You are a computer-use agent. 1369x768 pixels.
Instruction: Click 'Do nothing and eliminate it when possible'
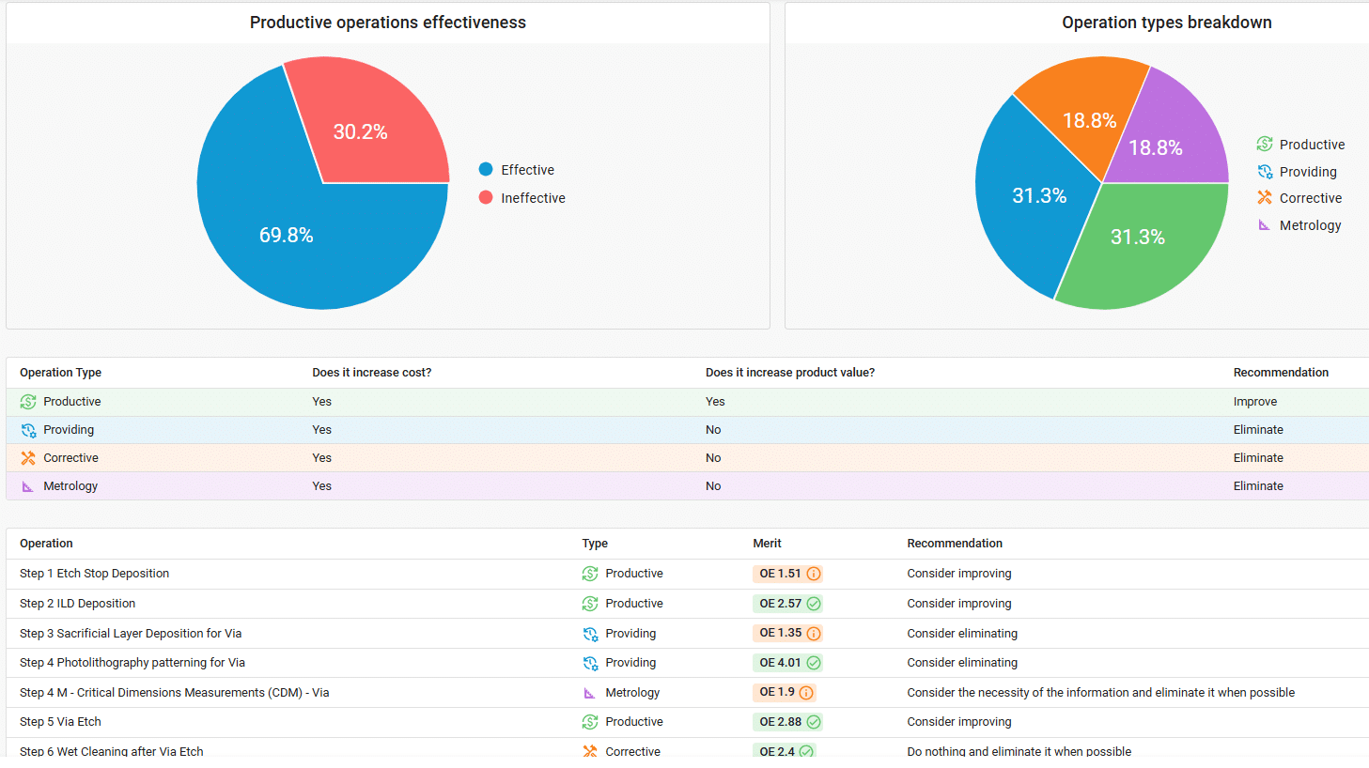tap(1019, 752)
